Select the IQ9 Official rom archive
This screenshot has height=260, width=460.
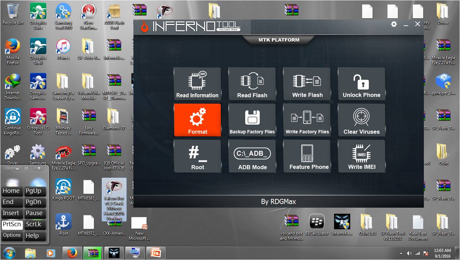coord(114,157)
